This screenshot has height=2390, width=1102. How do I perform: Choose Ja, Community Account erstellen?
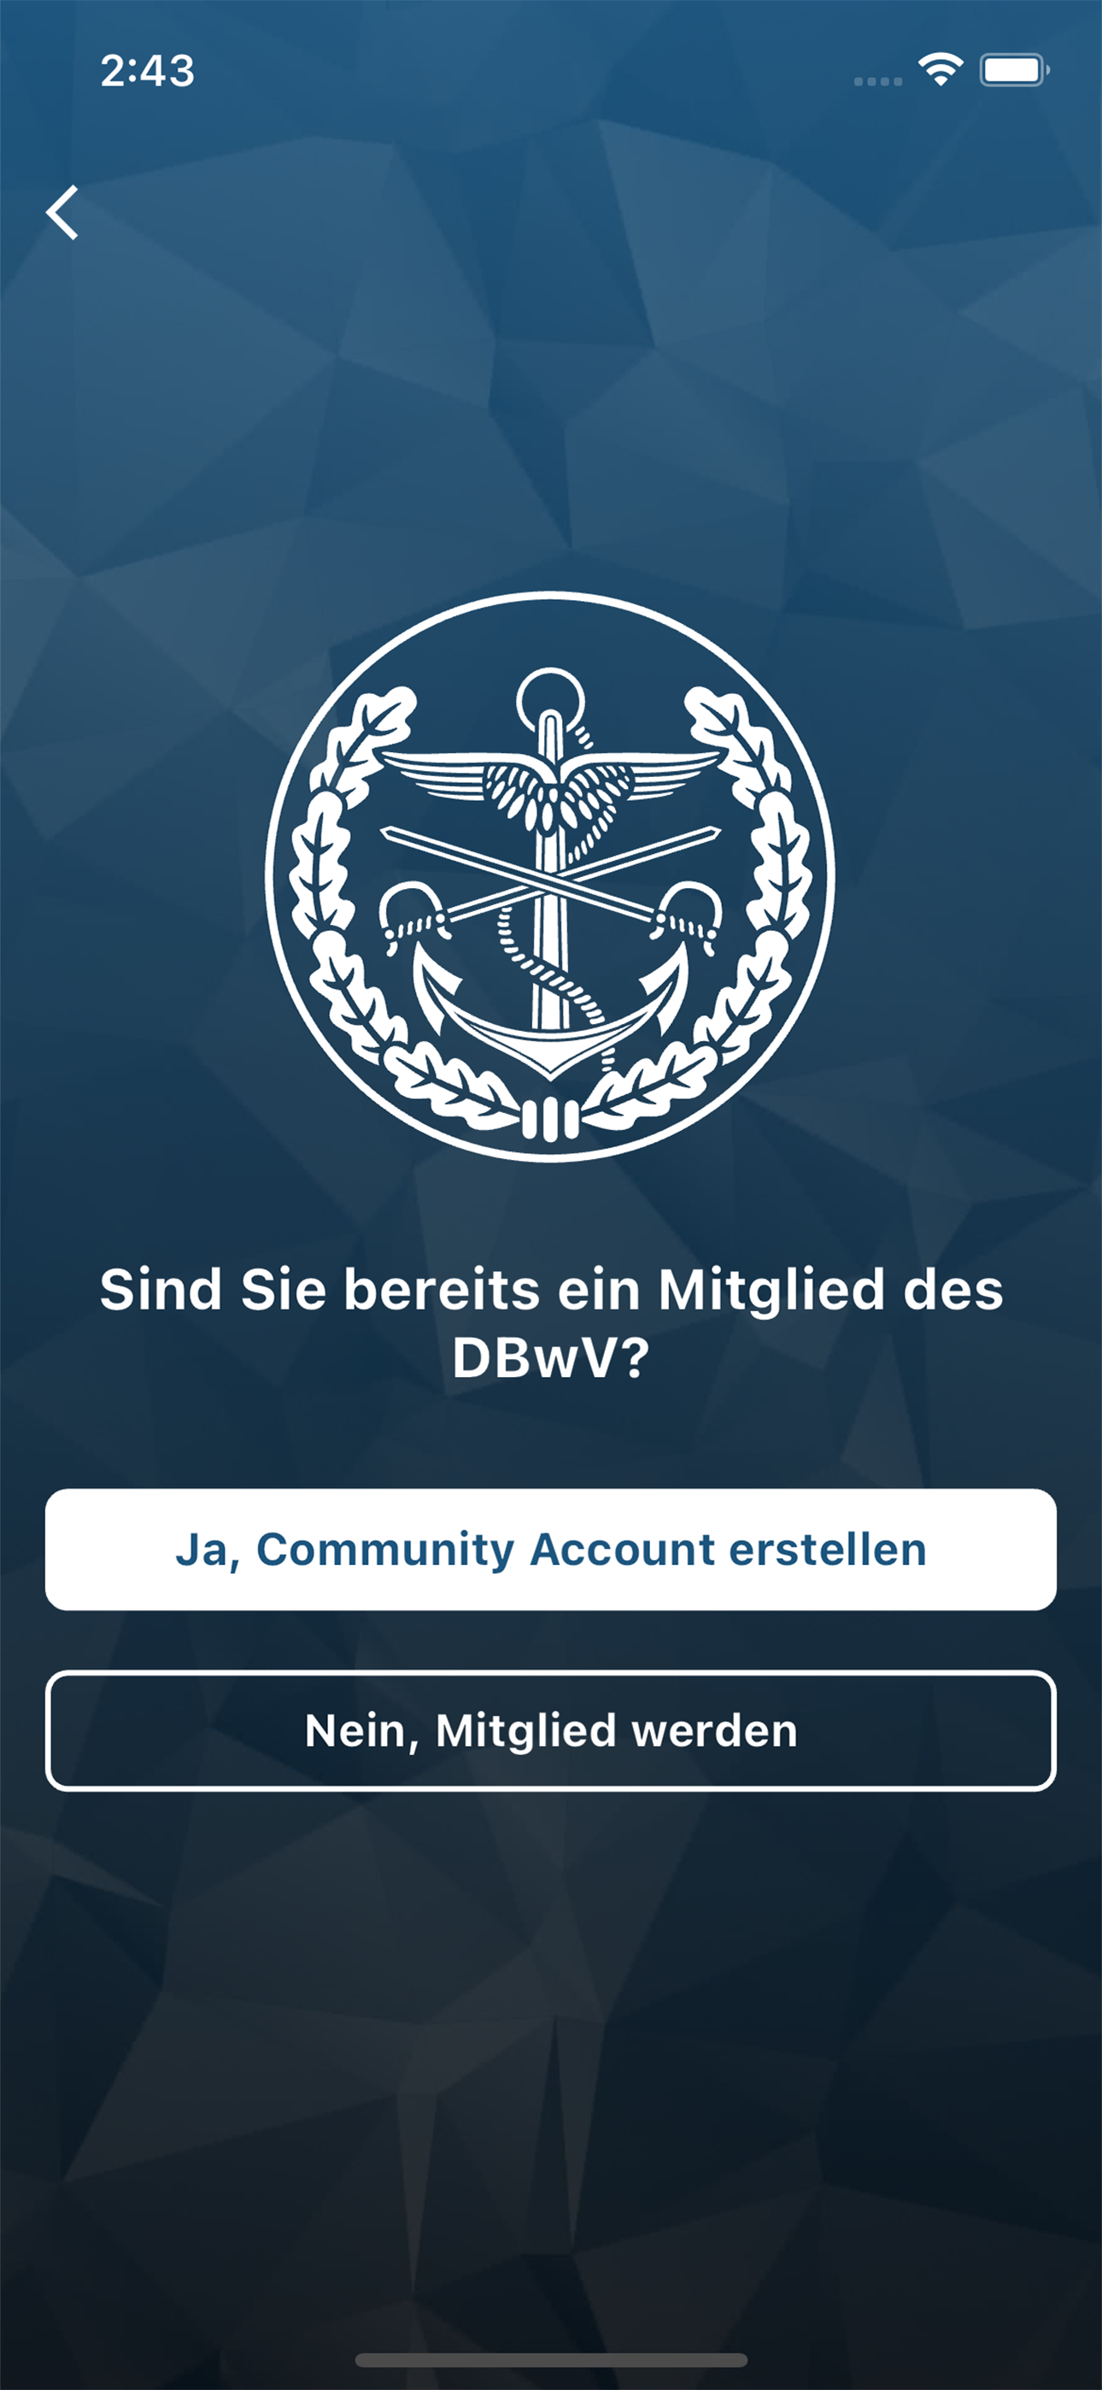click(x=551, y=1550)
